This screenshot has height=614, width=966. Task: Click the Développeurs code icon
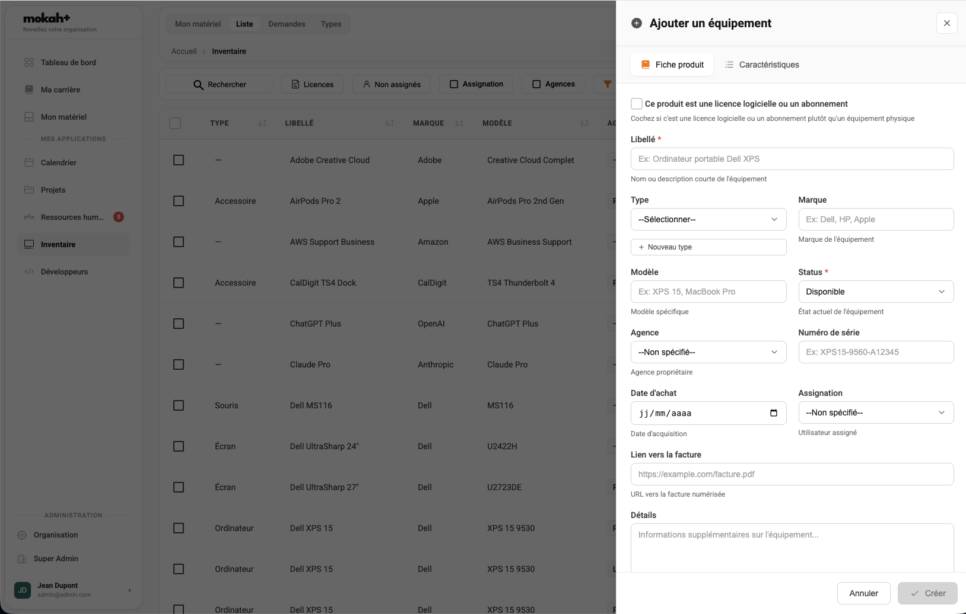pos(29,271)
